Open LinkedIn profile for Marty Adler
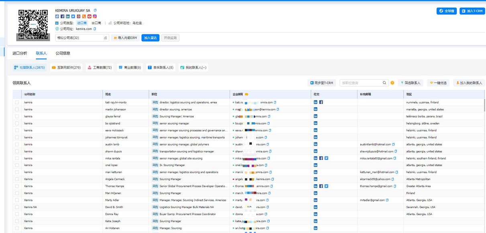 [316, 200]
